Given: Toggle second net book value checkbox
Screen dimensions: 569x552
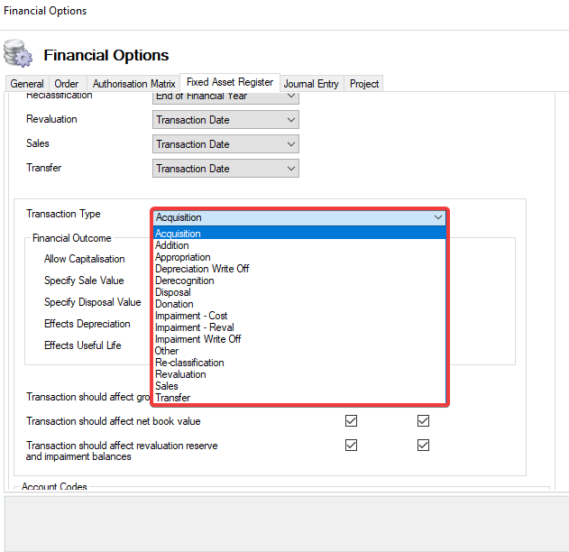Looking at the screenshot, I should 423,421.
